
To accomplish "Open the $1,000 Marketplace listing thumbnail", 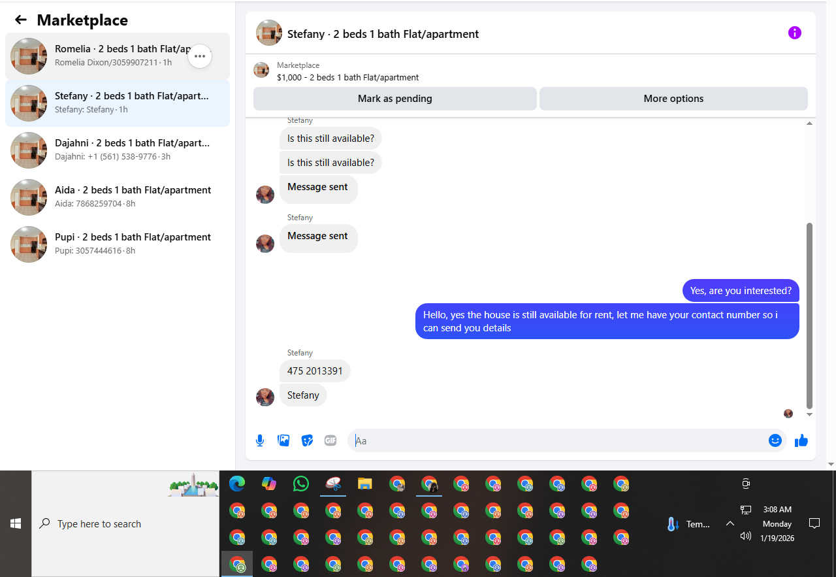I will [261, 70].
